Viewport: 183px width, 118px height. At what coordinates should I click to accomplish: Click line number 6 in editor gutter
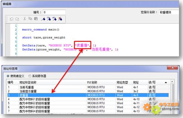point(16,46)
